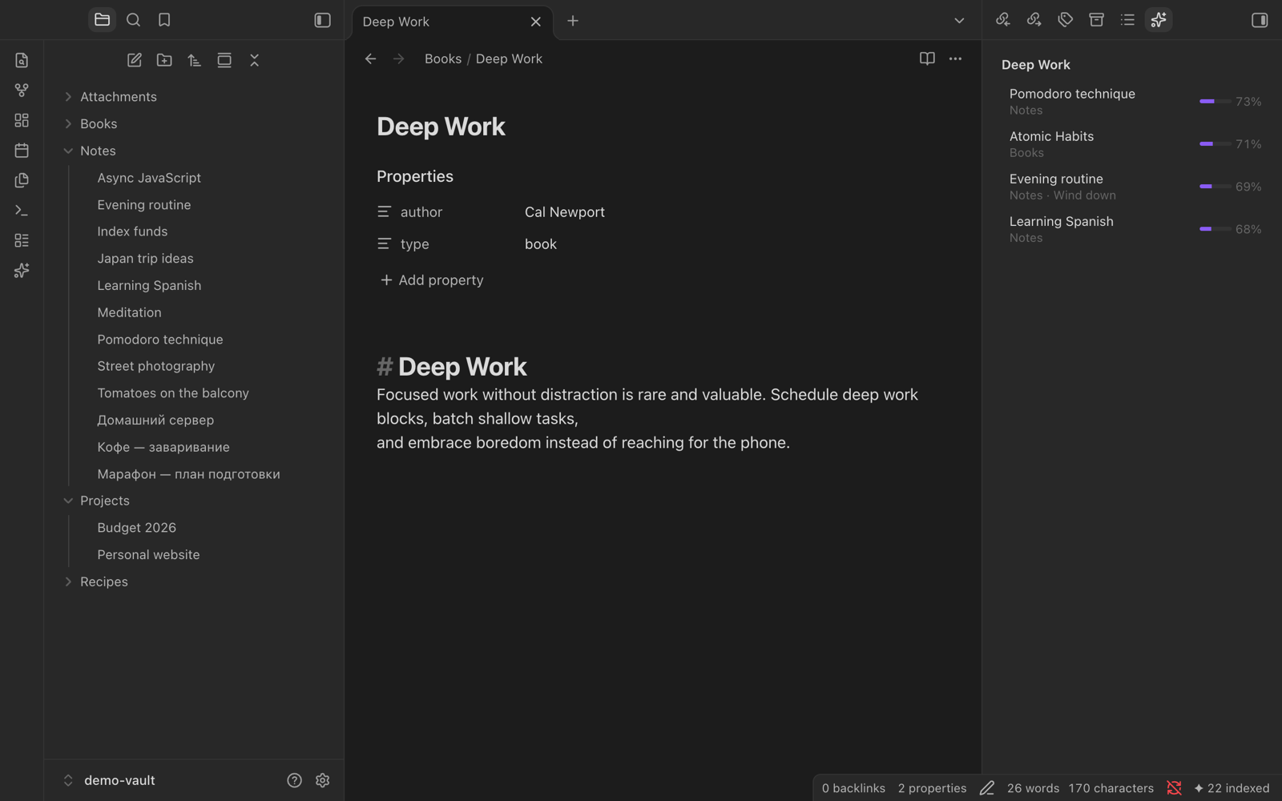Open a new tab with plus button
Viewport: 1282px width, 801px height.
(x=573, y=21)
